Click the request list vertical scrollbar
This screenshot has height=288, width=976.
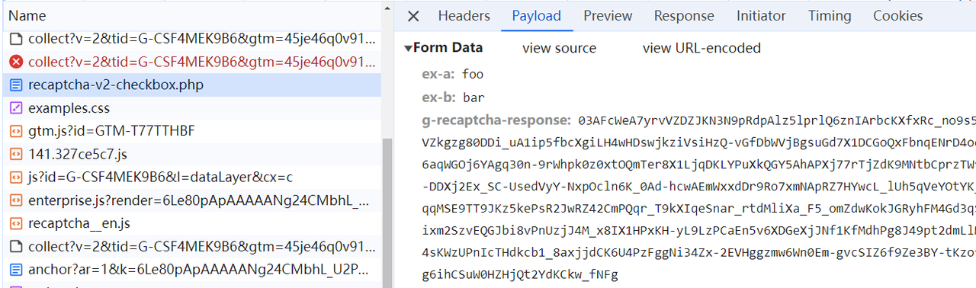[x=387, y=213]
